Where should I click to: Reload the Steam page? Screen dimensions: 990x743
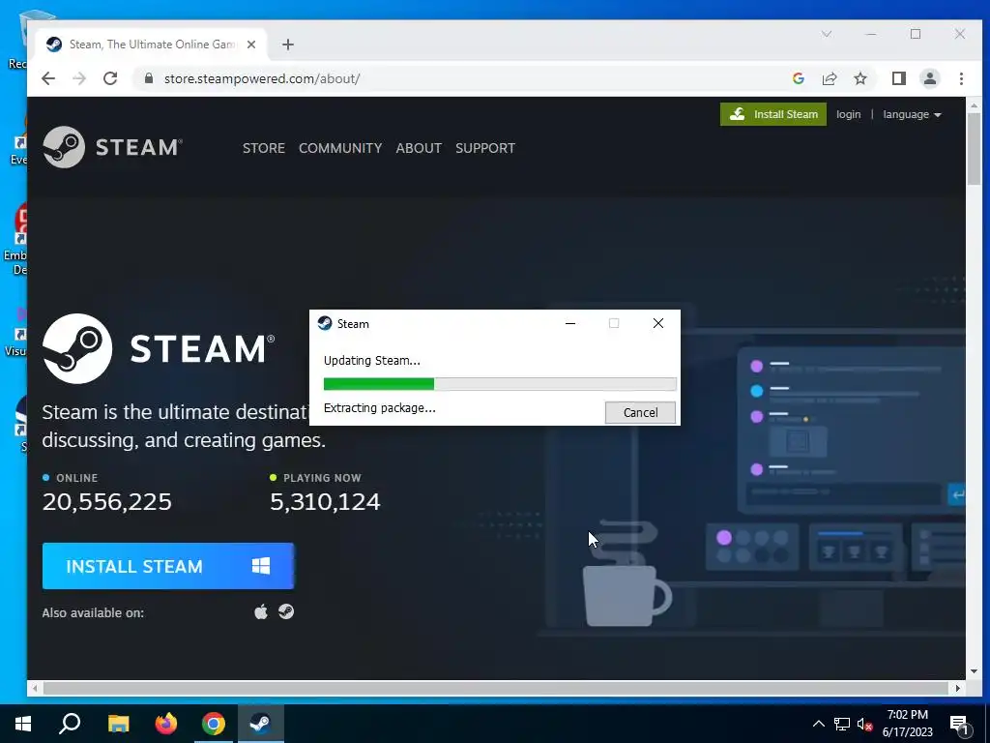click(x=110, y=78)
